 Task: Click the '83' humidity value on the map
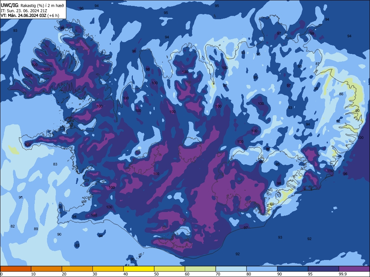coord(55,164)
